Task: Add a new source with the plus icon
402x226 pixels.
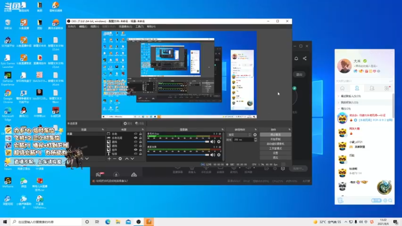Action: pyautogui.click(x=109, y=159)
